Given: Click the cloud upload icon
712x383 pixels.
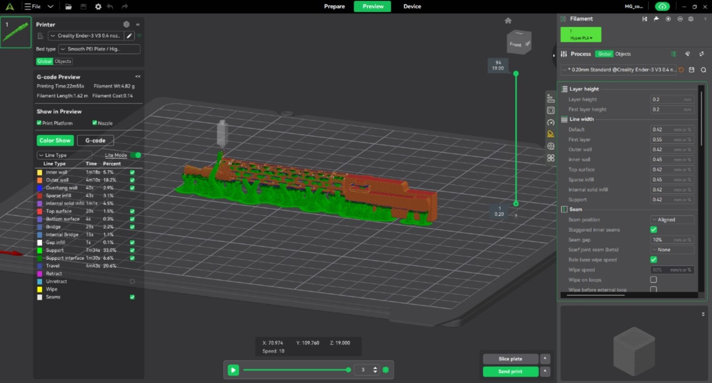Looking at the screenshot, I should click(x=662, y=7).
